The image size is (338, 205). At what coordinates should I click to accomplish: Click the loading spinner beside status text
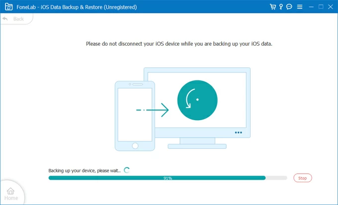click(x=127, y=170)
